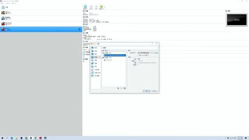The width and height of the screenshot is (249, 140).
Task: Click the System section header in details
Action: (x=86, y=17)
